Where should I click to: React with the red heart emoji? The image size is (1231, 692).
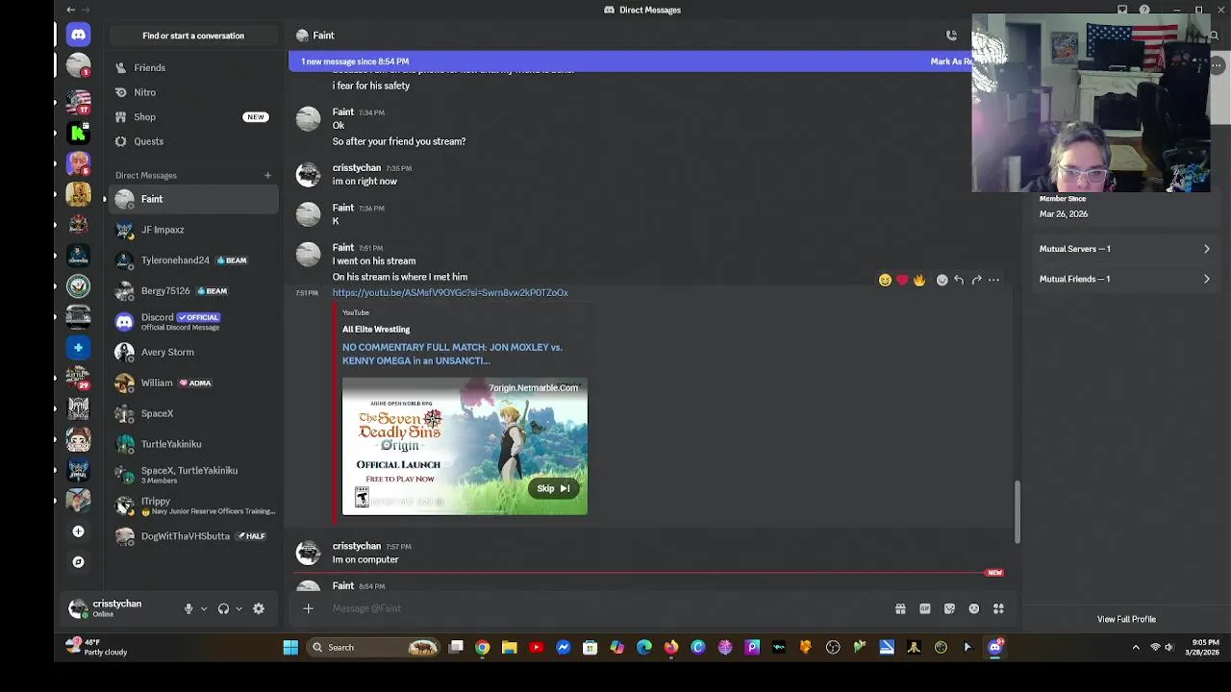coord(902,280)
